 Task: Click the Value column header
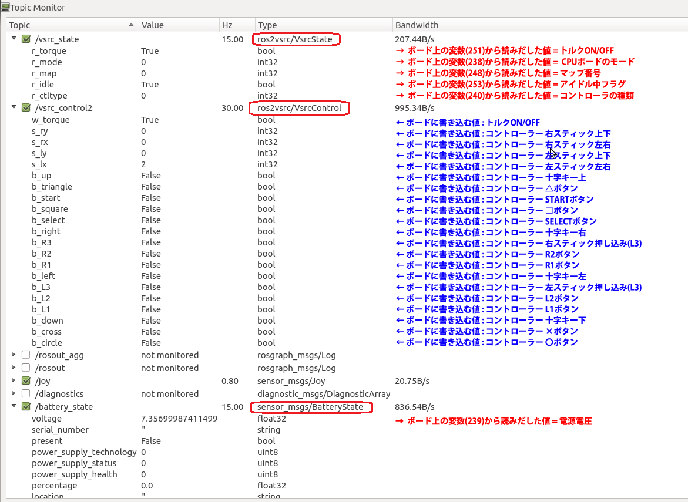179,25
